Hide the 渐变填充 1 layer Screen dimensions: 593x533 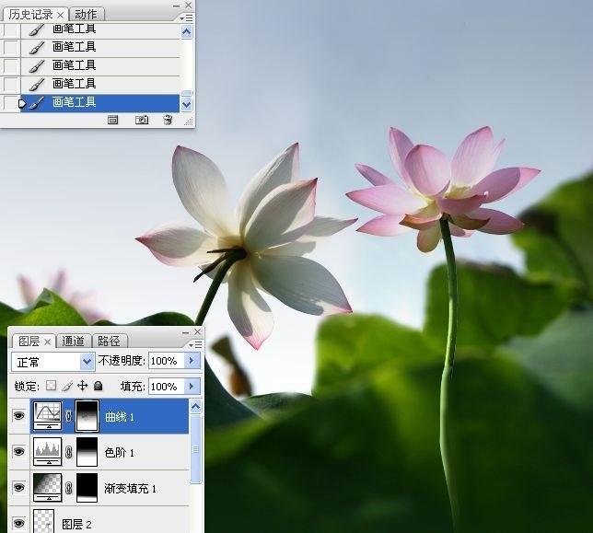pyautogui.click(x=19, y=488)
